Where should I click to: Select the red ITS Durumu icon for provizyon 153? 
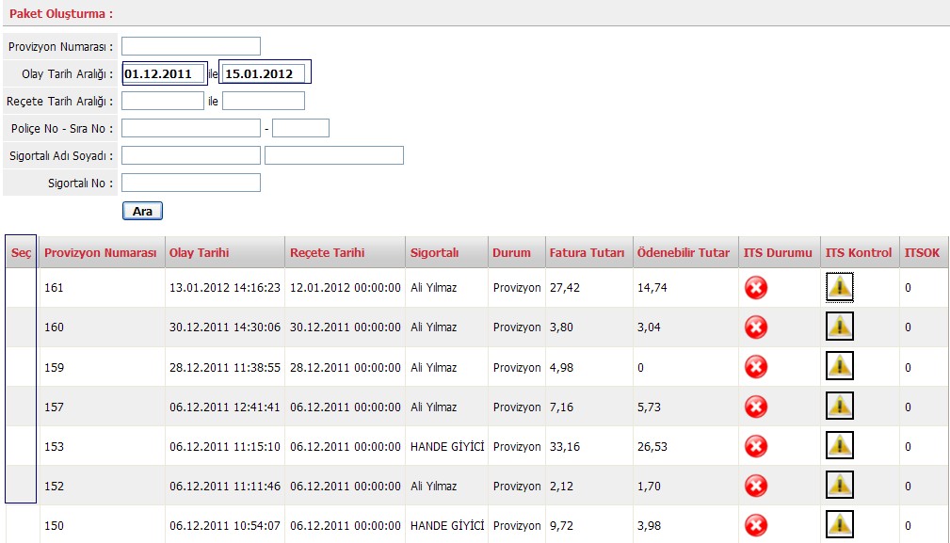[755, 446]
